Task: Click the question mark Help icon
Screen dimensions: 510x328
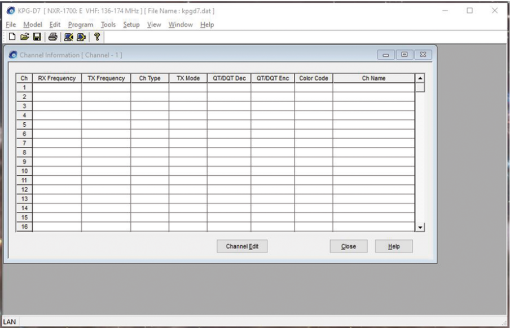Action: (97, 37)
